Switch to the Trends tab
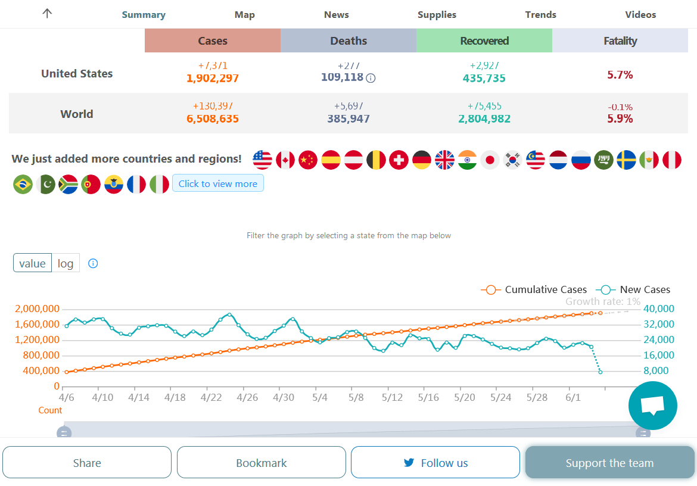Image resolution: width=697 pixels, height=486 pixels. coord(540,15)
